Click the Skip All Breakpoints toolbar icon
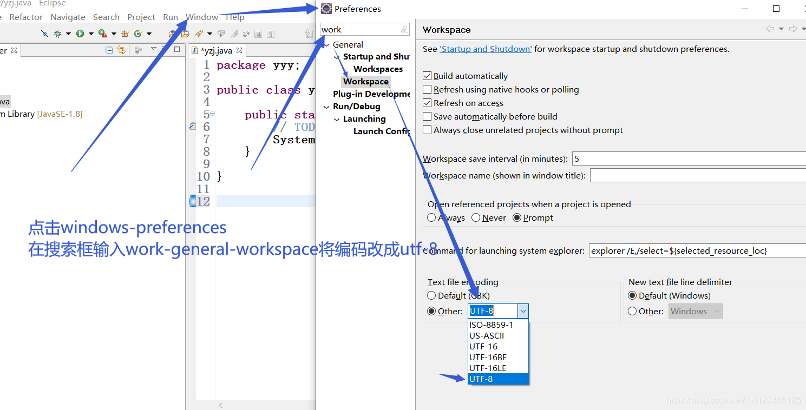 point(44,34)
